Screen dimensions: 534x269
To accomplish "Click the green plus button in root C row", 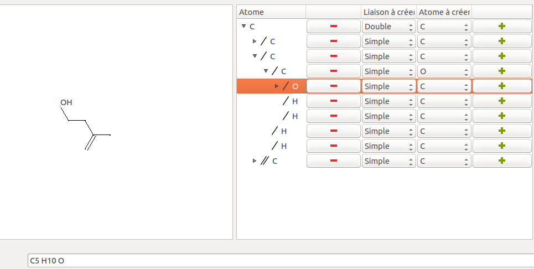I will point(502,27).
